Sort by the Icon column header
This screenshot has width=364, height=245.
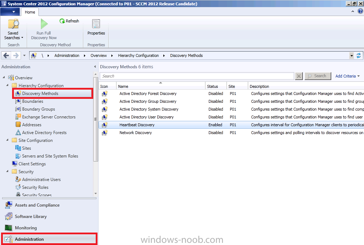point(107,86)
